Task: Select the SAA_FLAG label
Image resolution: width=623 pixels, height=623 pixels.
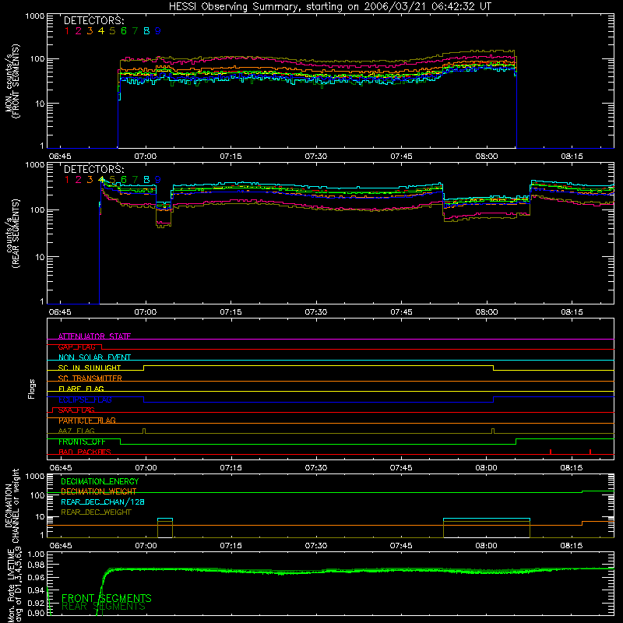Action: tap(76, 410)
